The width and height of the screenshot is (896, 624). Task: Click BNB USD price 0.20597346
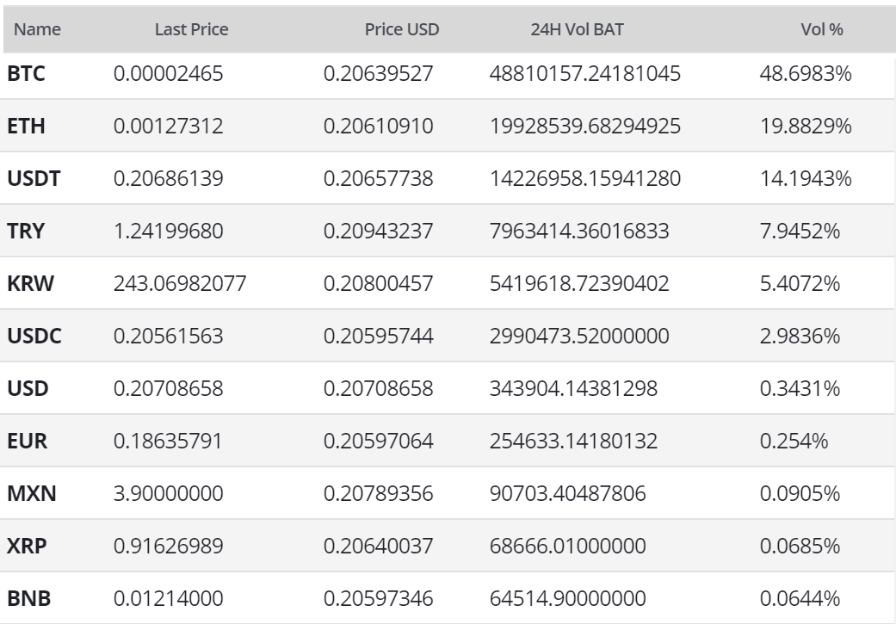click(379, 599)
